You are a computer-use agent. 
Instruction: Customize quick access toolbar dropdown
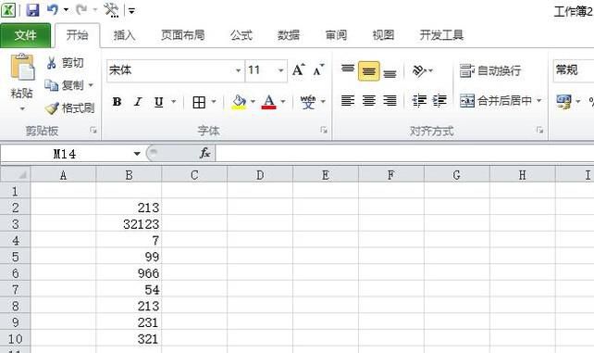(x=131, y=10)
